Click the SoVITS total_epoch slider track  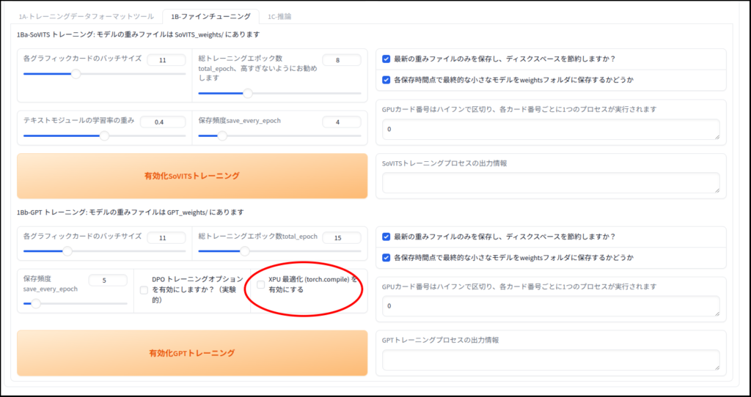279,93
